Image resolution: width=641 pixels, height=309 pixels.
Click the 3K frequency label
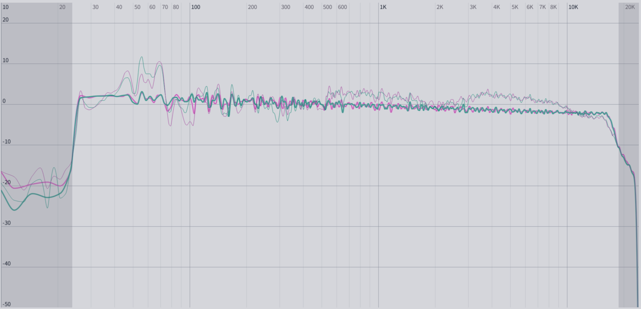473,7
